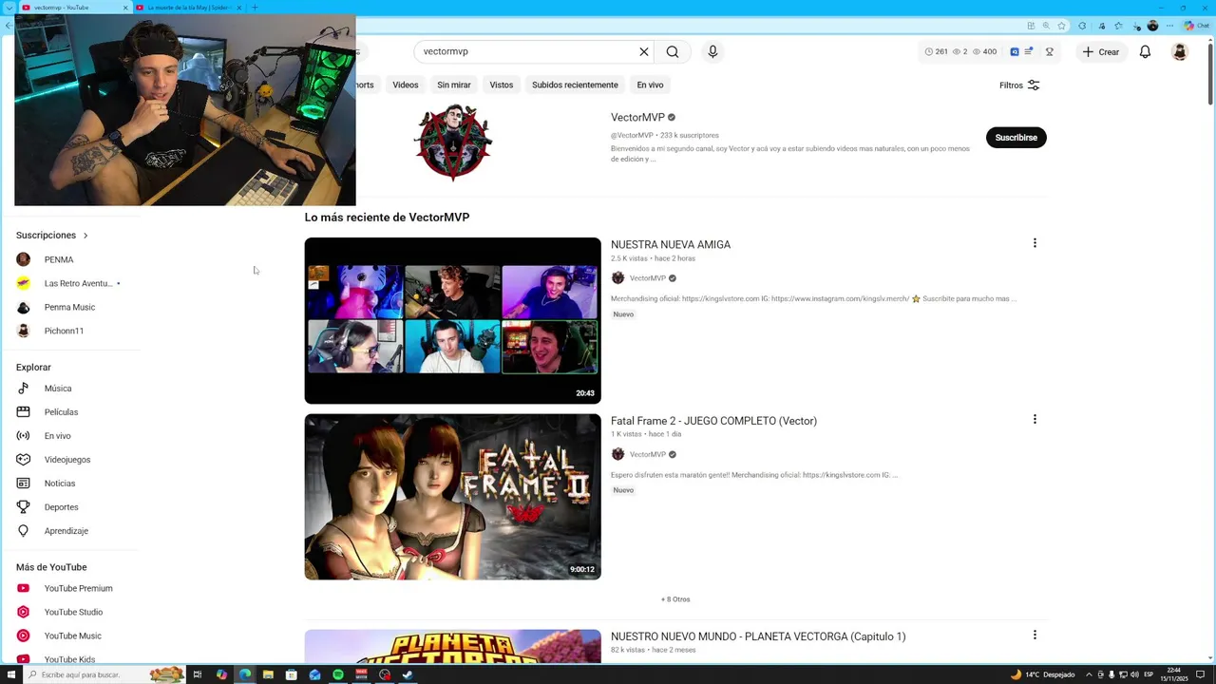Click the trophy extension icon in header
The height and width of the screenshot is (684, 1216).
coord(1050,51)
